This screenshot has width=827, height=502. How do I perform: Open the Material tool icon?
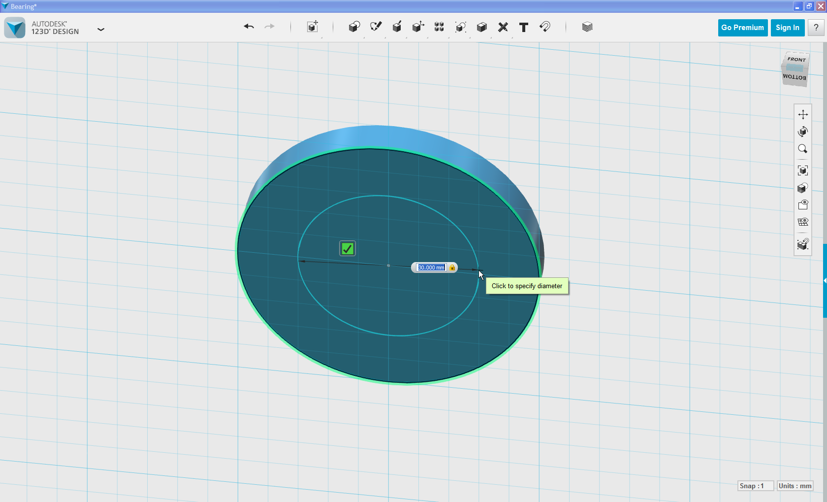pos(587,27)
